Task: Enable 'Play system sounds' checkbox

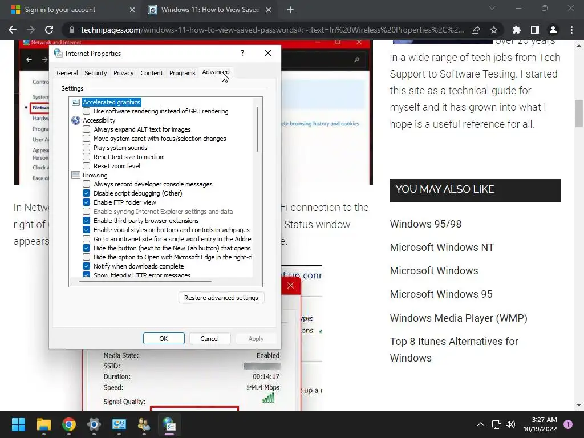Action: (x=87, y=148)
